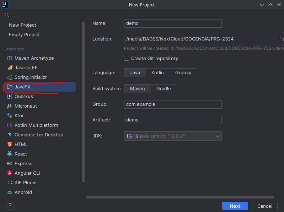
Task: Click the horizontal scrollbar below the form
Action: pyautogui.click(x=180, y=197)
